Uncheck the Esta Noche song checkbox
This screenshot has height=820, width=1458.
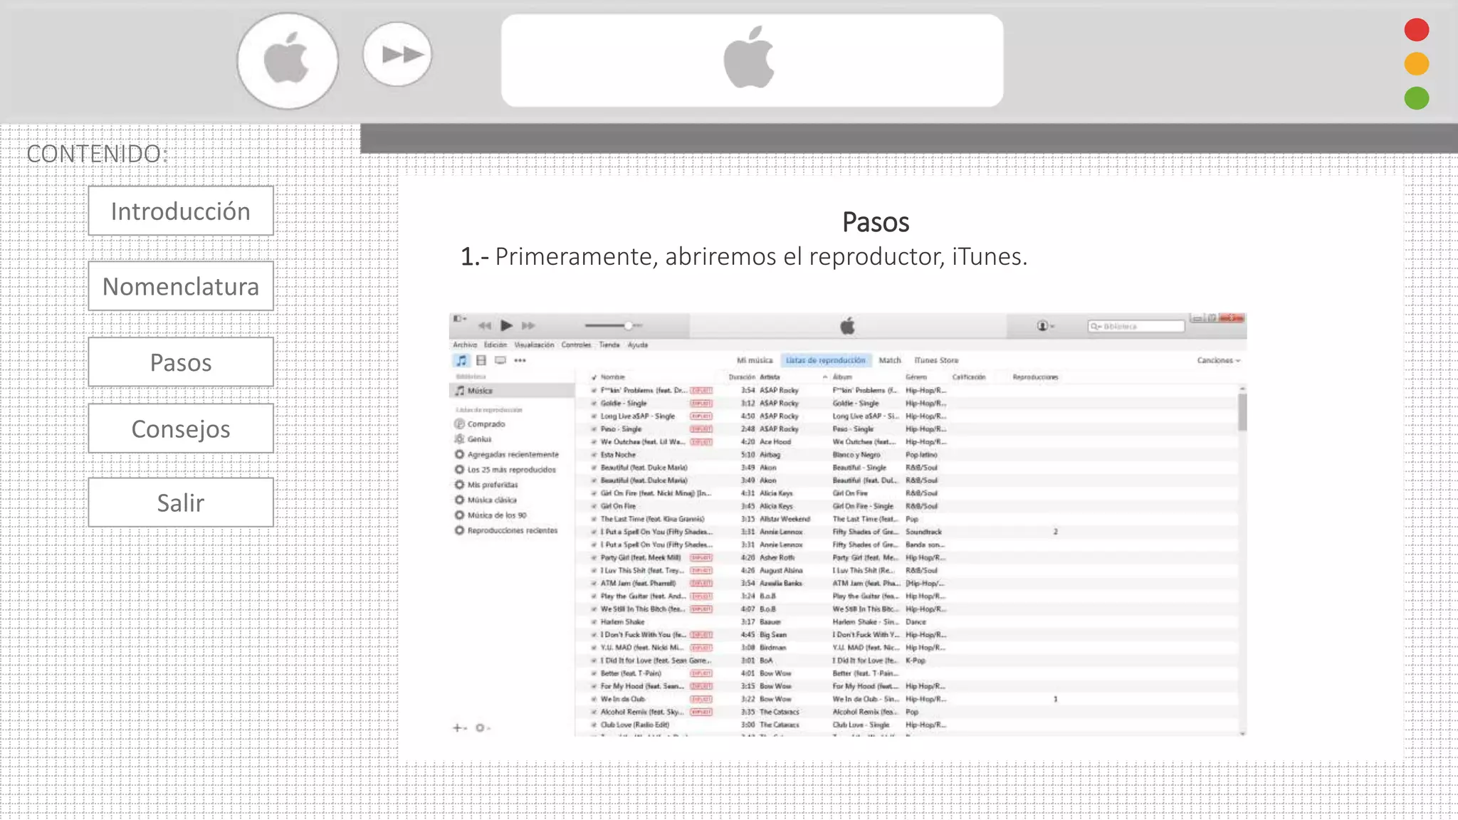(x=594, y=454)
